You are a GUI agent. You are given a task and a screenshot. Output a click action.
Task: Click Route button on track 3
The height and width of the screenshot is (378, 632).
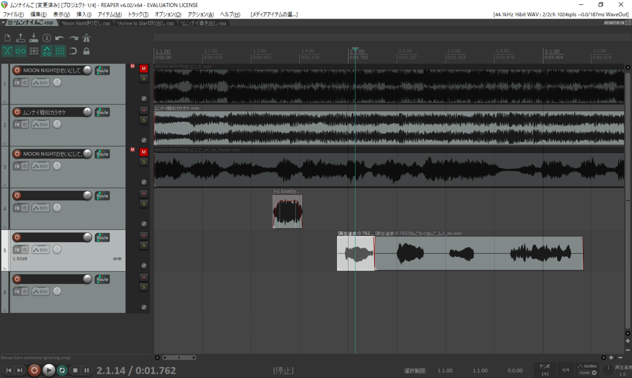pyautogui.click(x=102, y=154)
